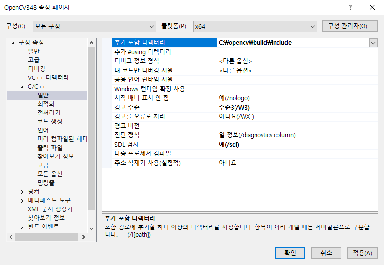
Task: Click the 적용(A) button
Action: pos(362,253)
